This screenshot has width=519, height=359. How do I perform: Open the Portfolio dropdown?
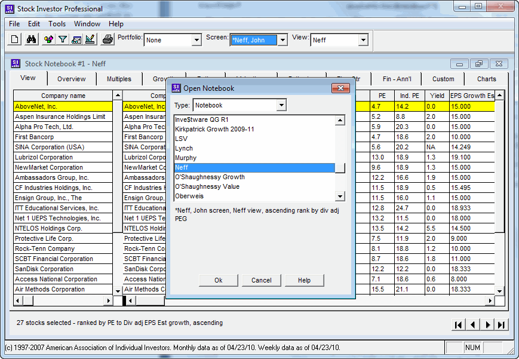click(196, 41)
